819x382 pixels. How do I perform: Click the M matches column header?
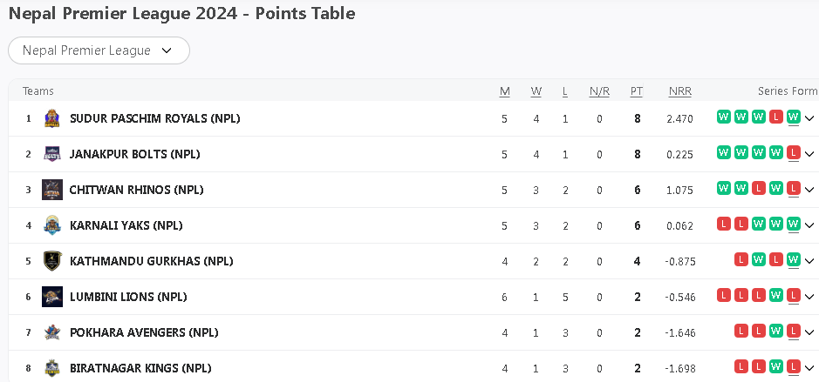504,91
